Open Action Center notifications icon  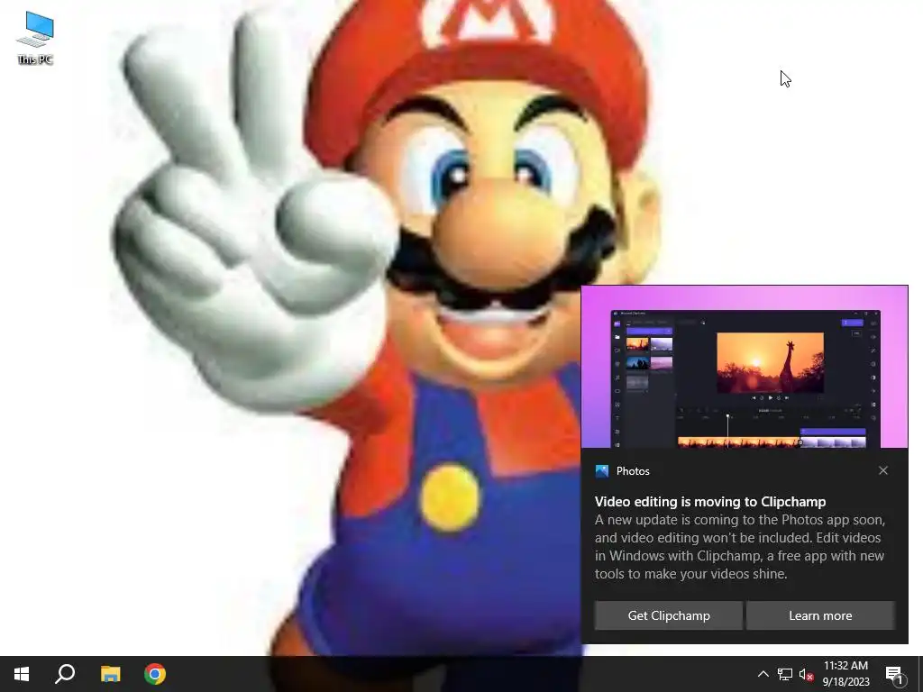point(894,674)
